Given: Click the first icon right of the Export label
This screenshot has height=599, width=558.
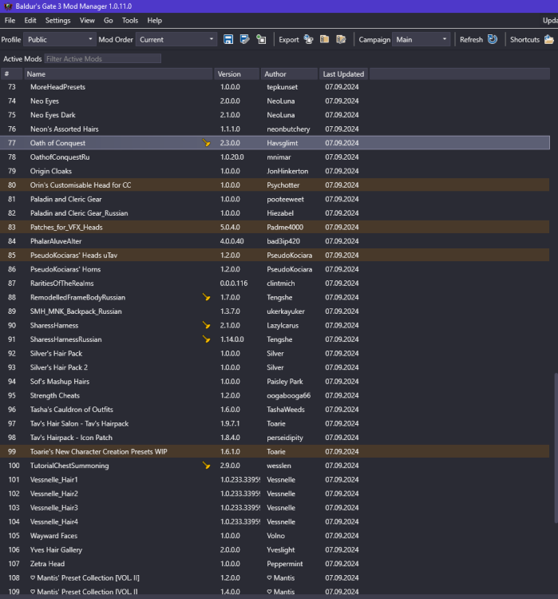Looking at the screenshot, I should [x=308, y=39].
